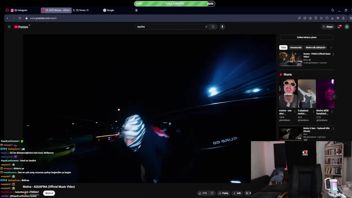Open the Savana - PINGUI video title
The image size is (352, 198).
coord(317,55)
